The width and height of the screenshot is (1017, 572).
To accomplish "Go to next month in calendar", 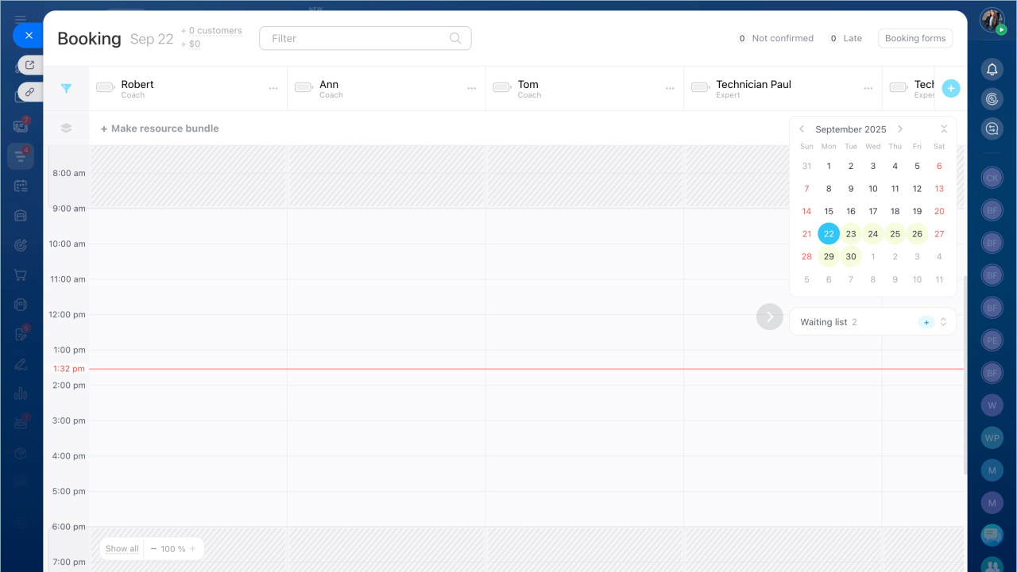I will (899, 129).
